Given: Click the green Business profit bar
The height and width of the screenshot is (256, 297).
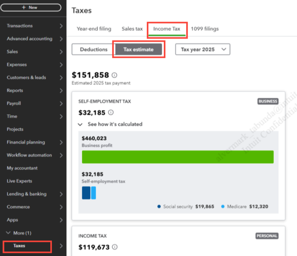Looking at the screenshot, I should coord(178,157).
